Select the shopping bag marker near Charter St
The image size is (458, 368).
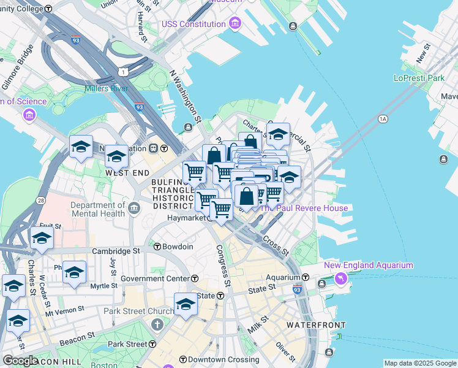pos(250,141)
